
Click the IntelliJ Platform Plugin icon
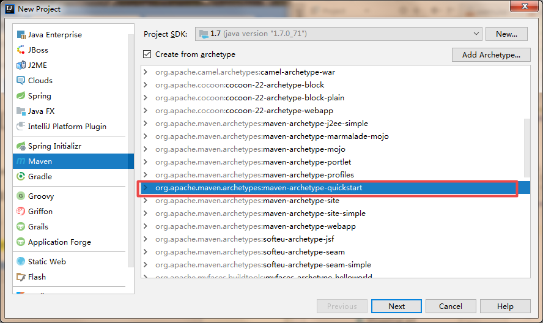point(21,126)
